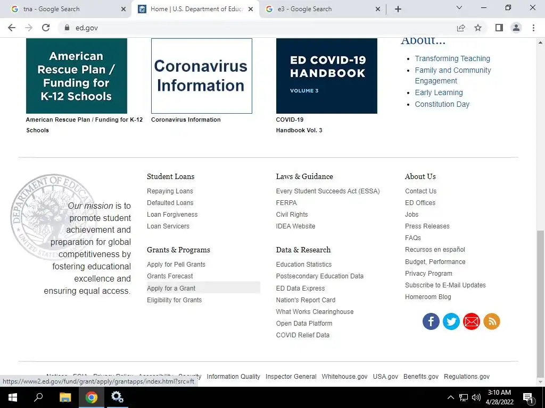Open the Loan Forgiveness link
The height and width of the screenshot is (408, 545).
tap(172, 215)
